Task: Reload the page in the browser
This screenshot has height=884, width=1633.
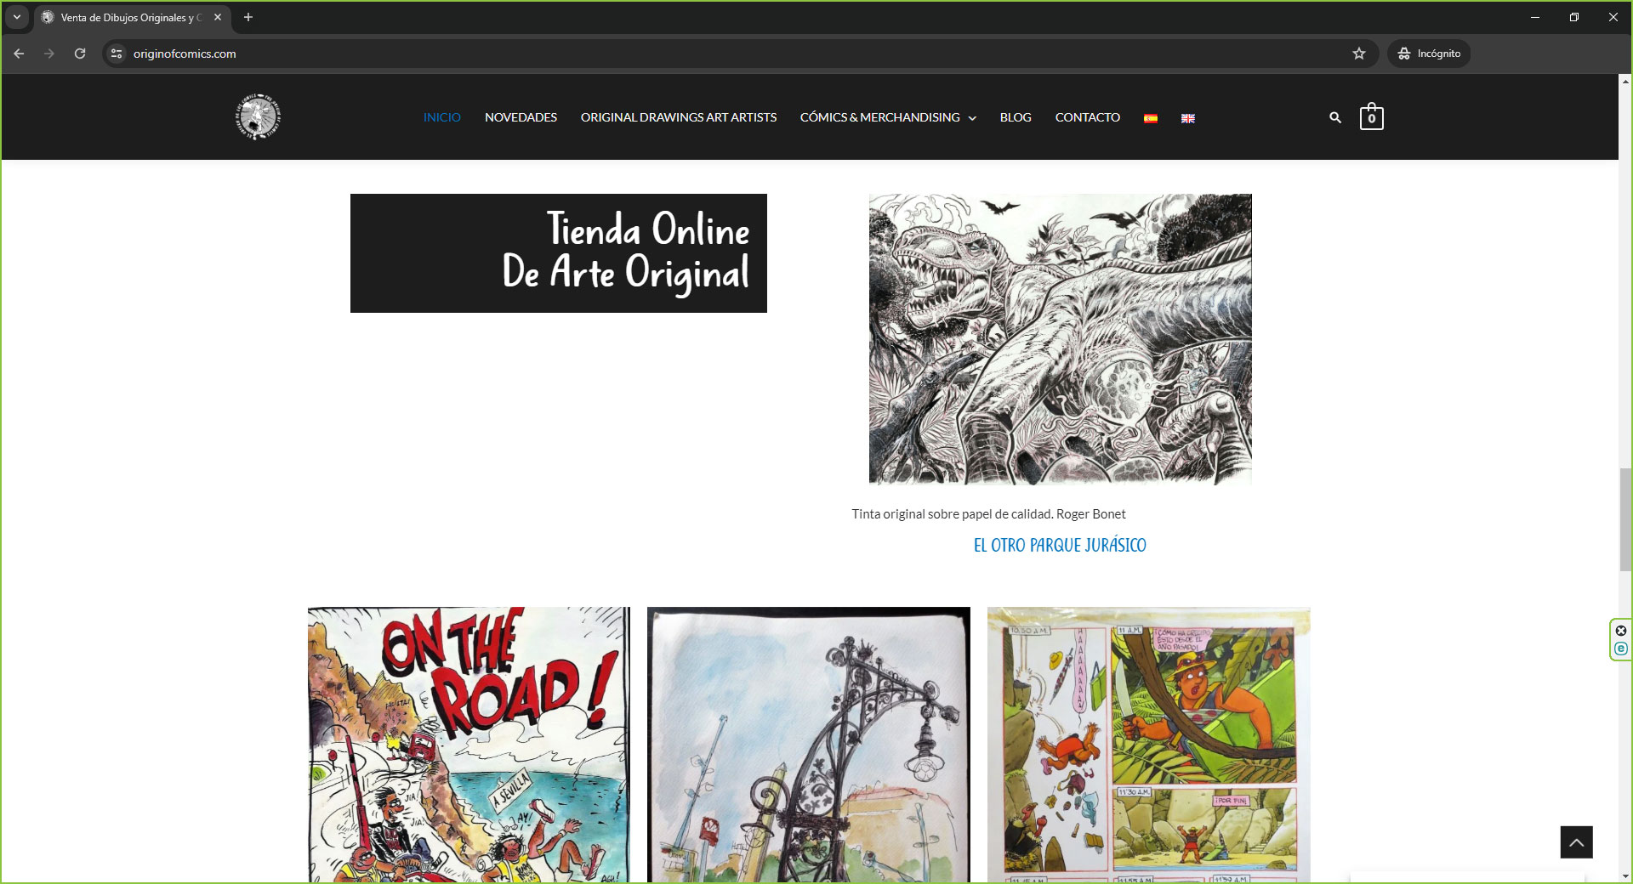Action: (x=80, y=54)
